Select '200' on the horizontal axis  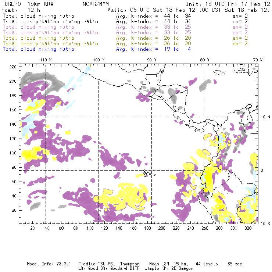click(162, 228)
